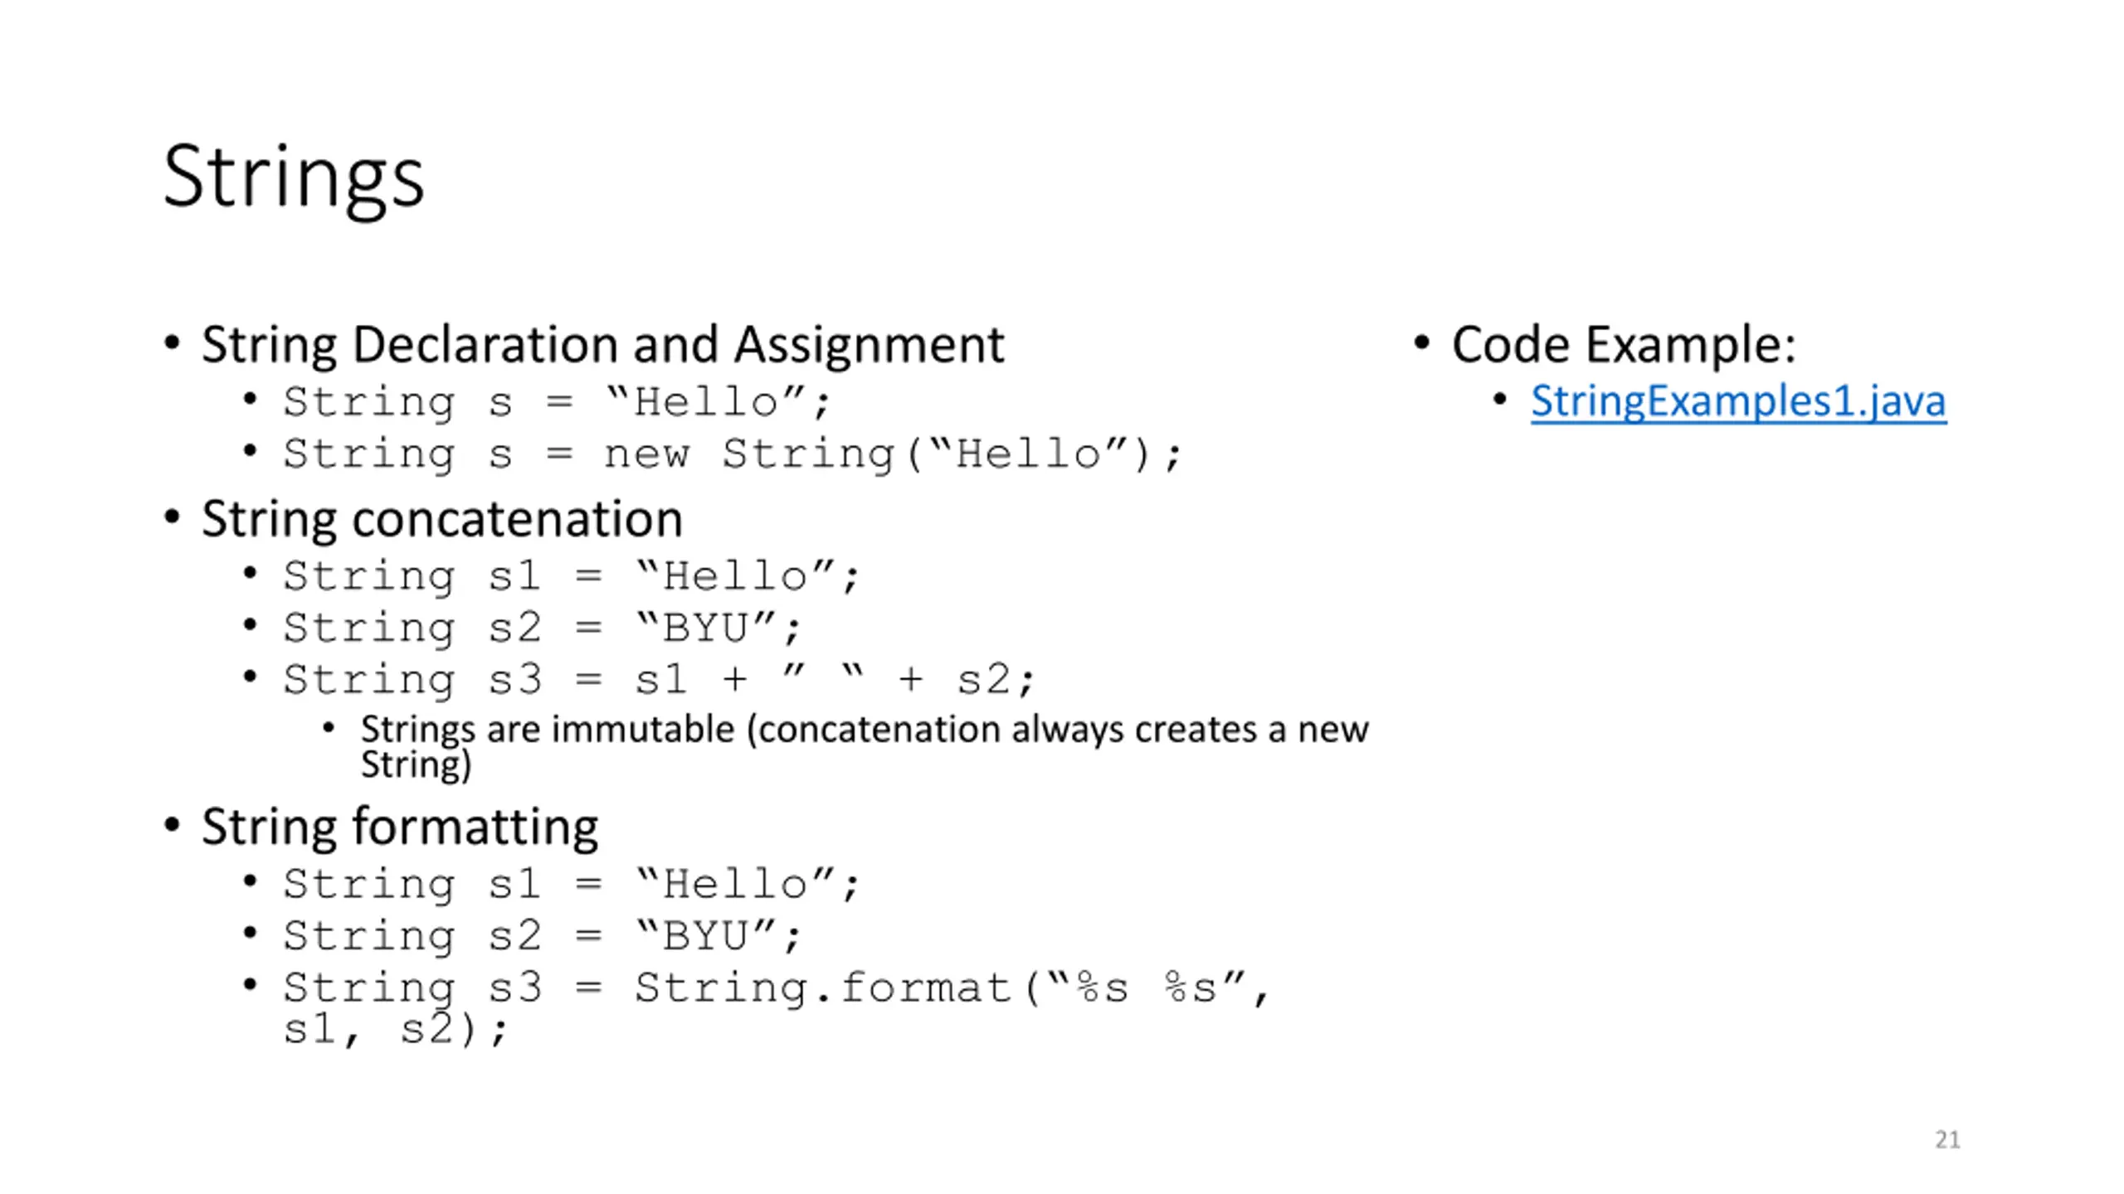Click the Strings slide title

click(x=294, y=179)
